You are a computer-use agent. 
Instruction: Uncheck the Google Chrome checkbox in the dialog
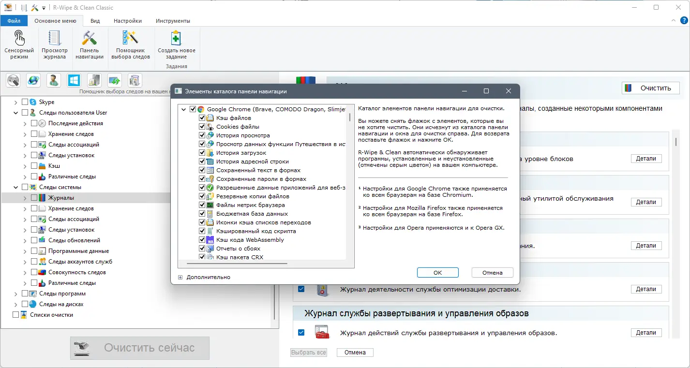[x=193, y=109]
